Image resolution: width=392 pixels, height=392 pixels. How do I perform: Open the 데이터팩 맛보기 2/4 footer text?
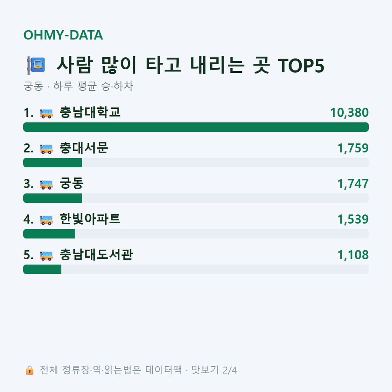coord(138,370)
